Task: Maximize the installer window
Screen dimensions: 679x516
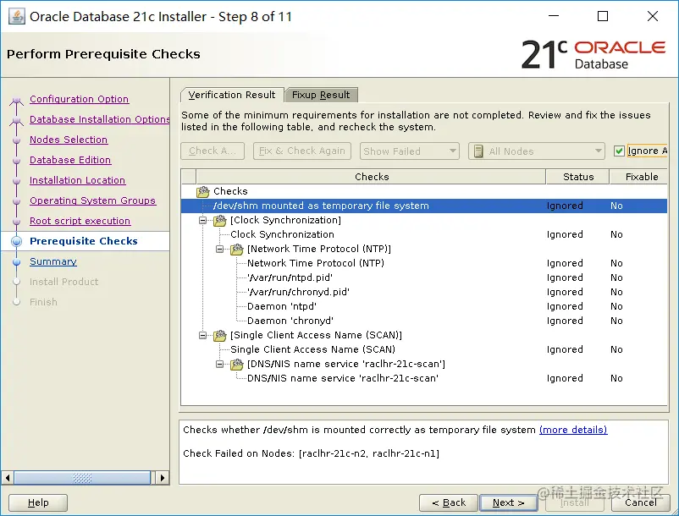Action: pos(603,16)
